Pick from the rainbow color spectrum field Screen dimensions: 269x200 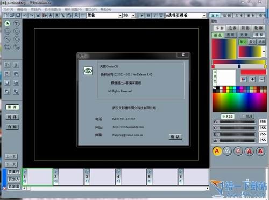(239, 102)
